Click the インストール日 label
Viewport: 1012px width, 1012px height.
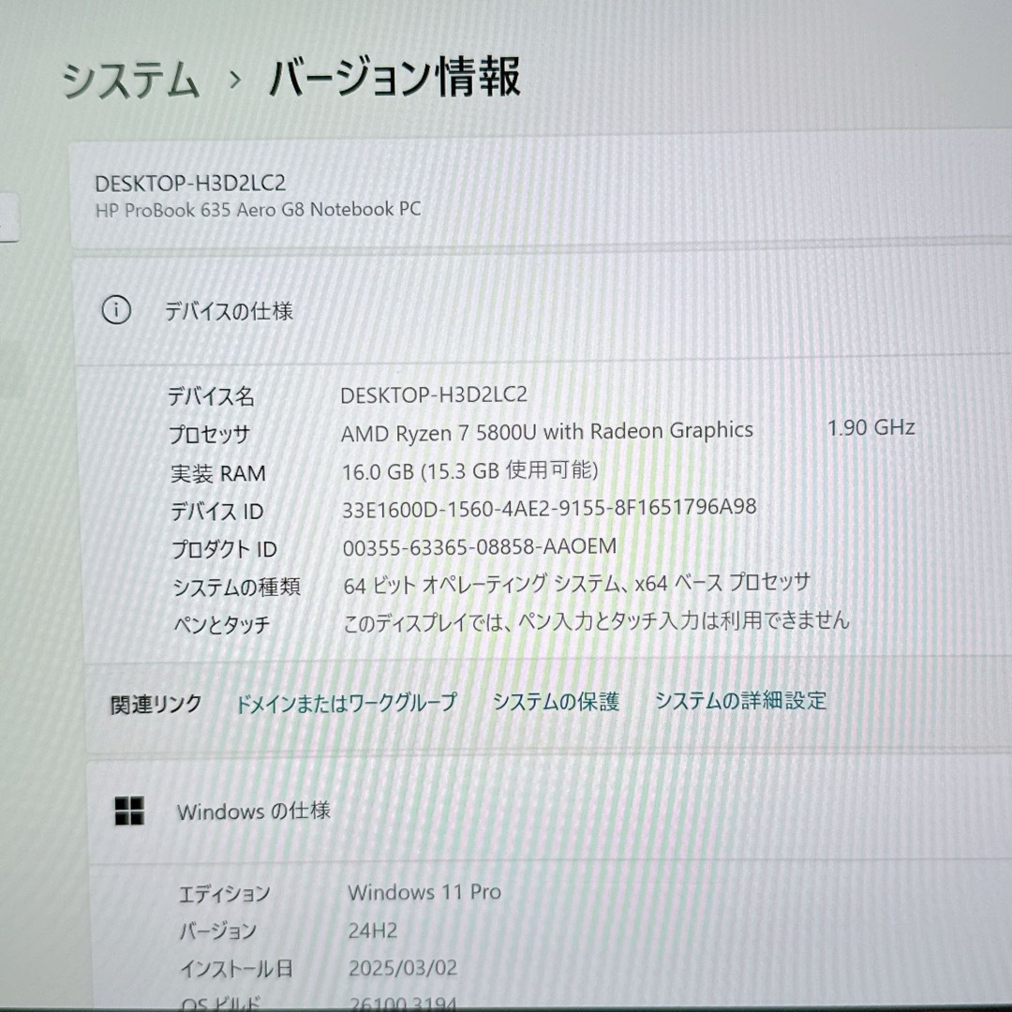[x=236, y=969]
